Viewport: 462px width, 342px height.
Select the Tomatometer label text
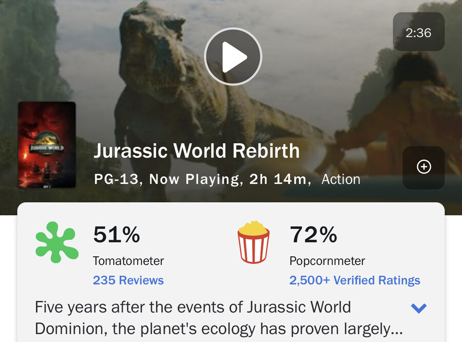[128, 261]
